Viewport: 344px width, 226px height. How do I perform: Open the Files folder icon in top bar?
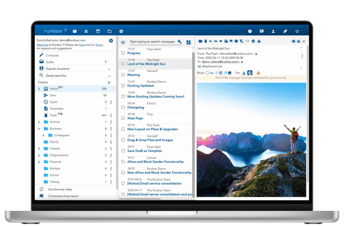pos(110,31)
